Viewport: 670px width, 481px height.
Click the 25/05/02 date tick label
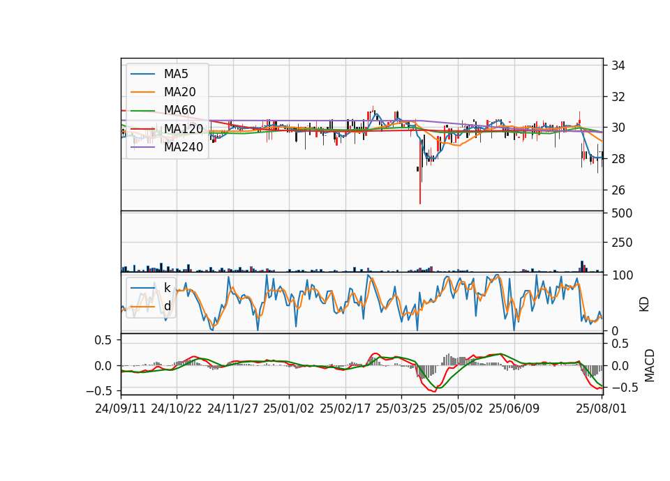pyautogui.click(x=458, y=409)
